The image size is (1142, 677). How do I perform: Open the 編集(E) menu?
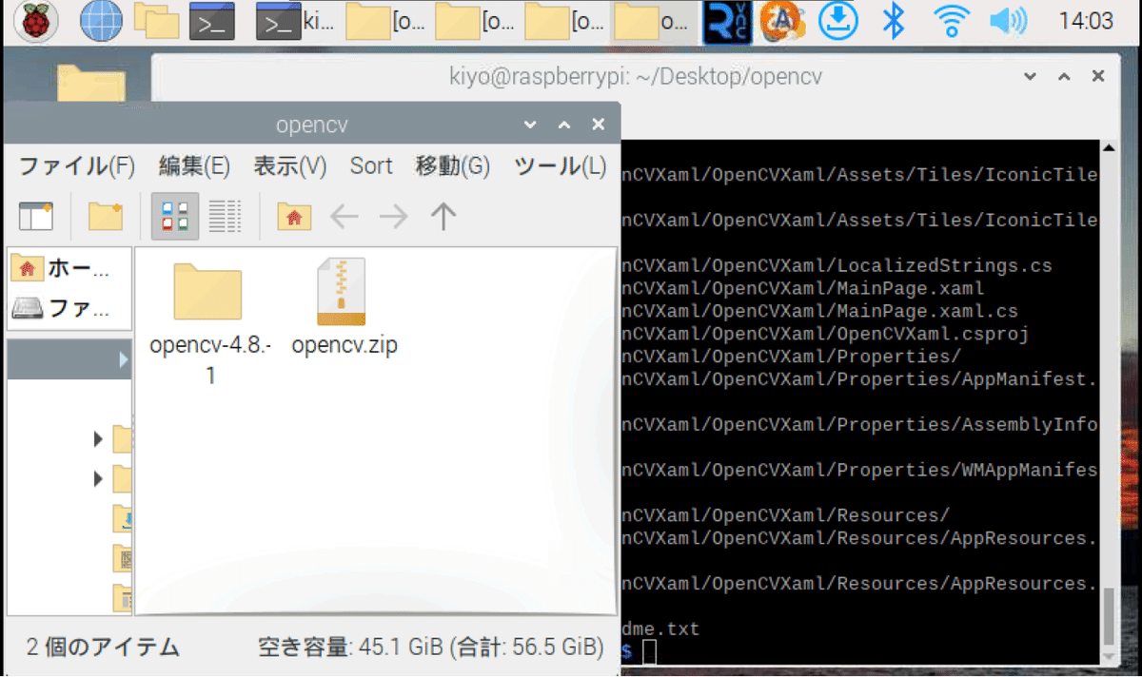[x=194, y=165]
